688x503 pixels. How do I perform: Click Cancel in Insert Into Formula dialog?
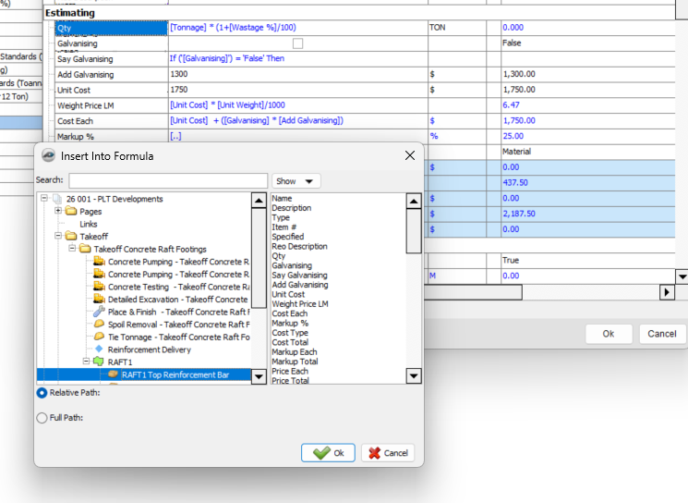[388, 453]
